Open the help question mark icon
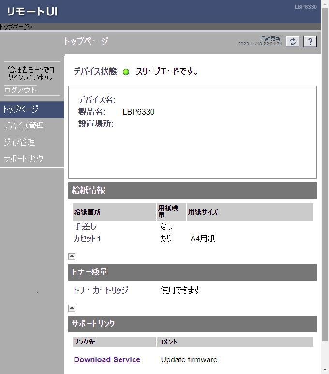329x374 pixels. 310,42
